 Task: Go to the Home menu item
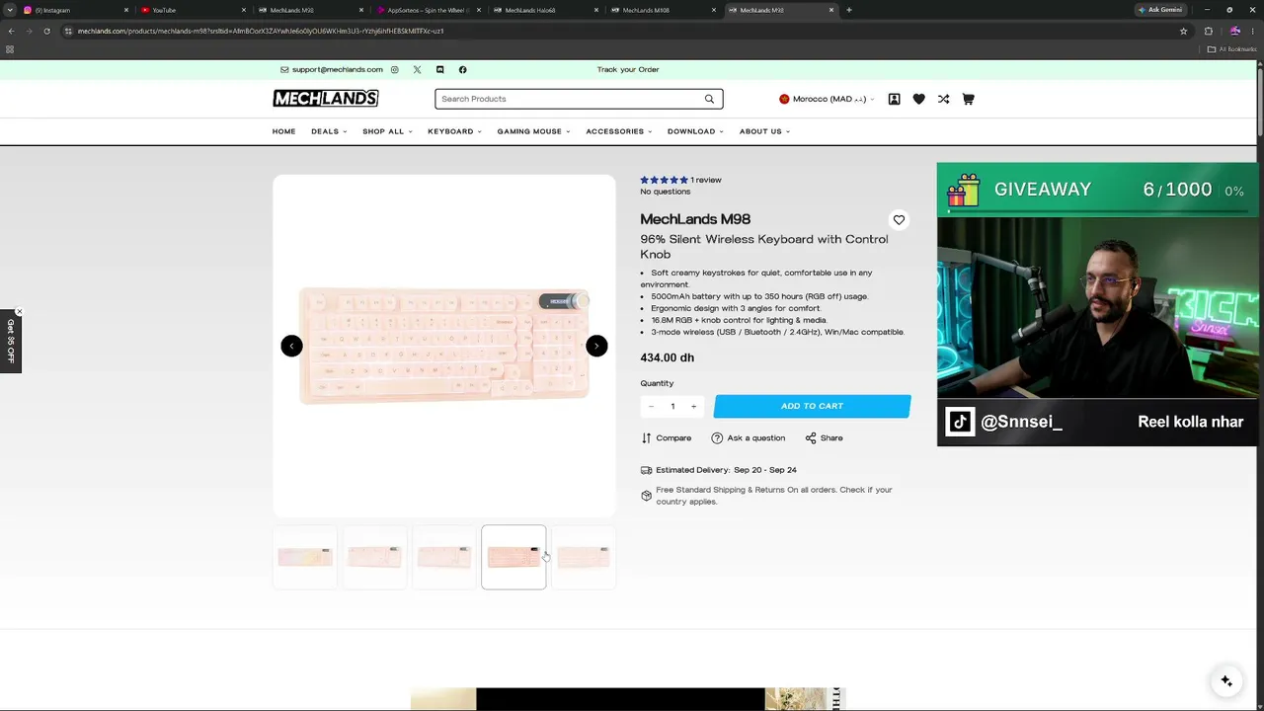click(283, 131)
